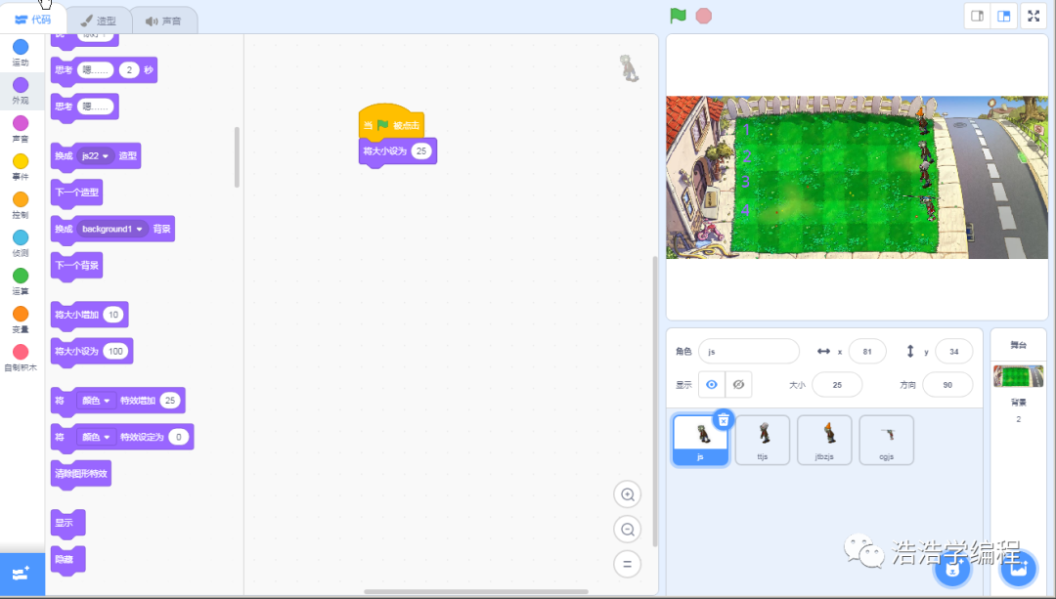The image size is (1056, 599).
Task: Click the 将大小增加 10 block label
Action: [x=77, y=315]
